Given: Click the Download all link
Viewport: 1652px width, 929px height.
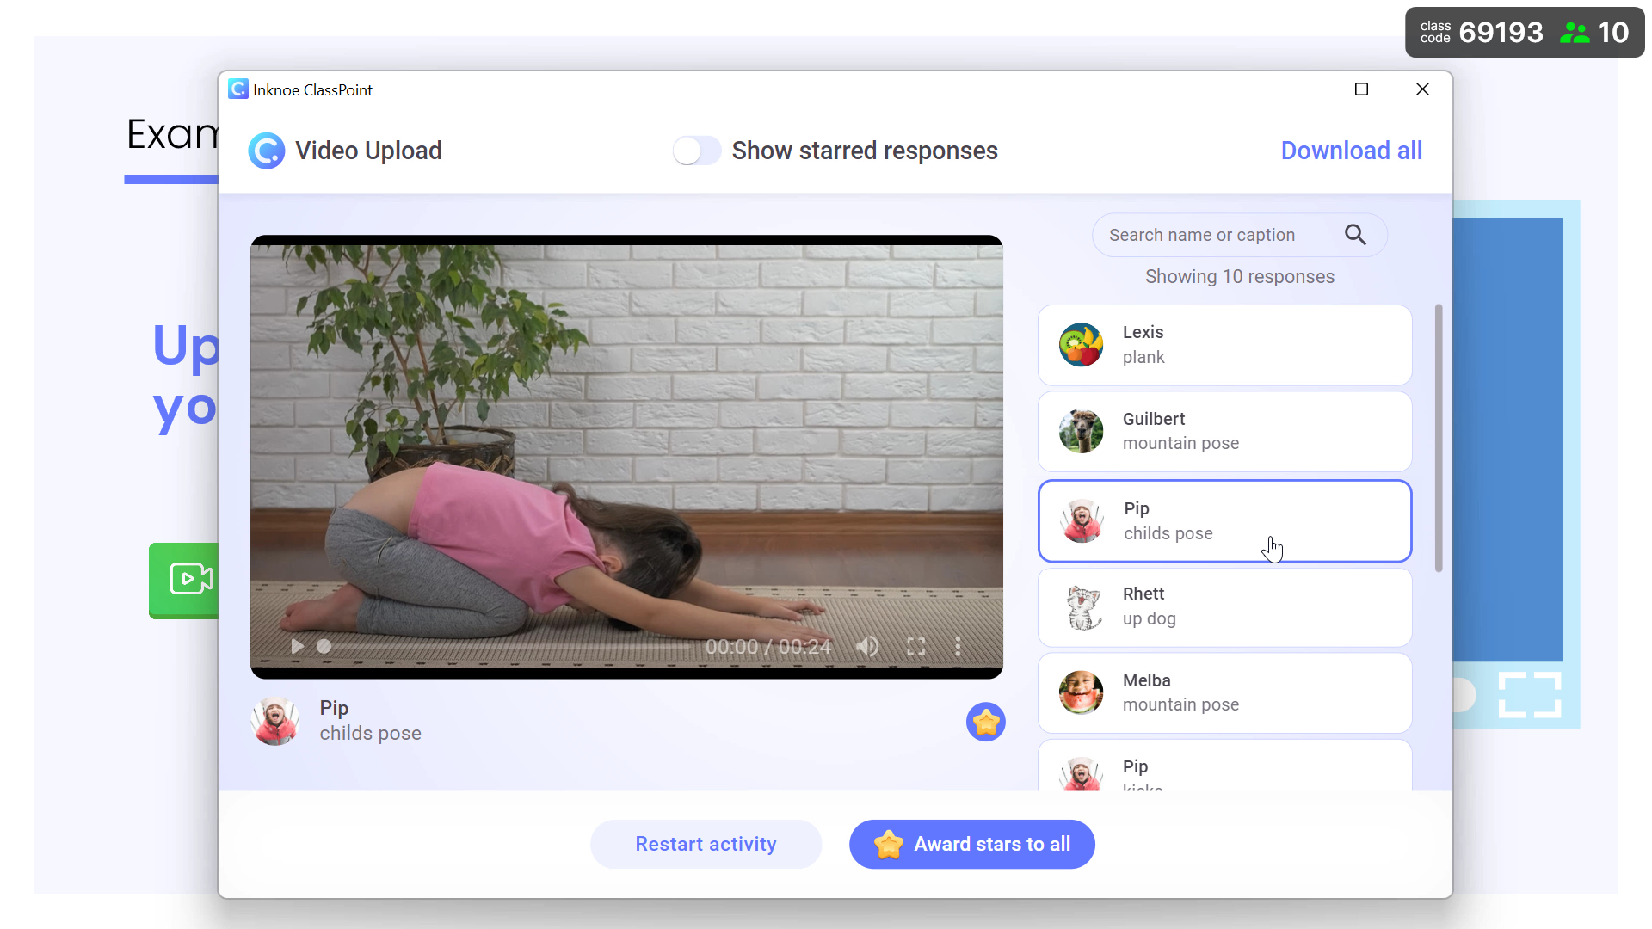Looking at the screenshot, I should point(1352,150).
